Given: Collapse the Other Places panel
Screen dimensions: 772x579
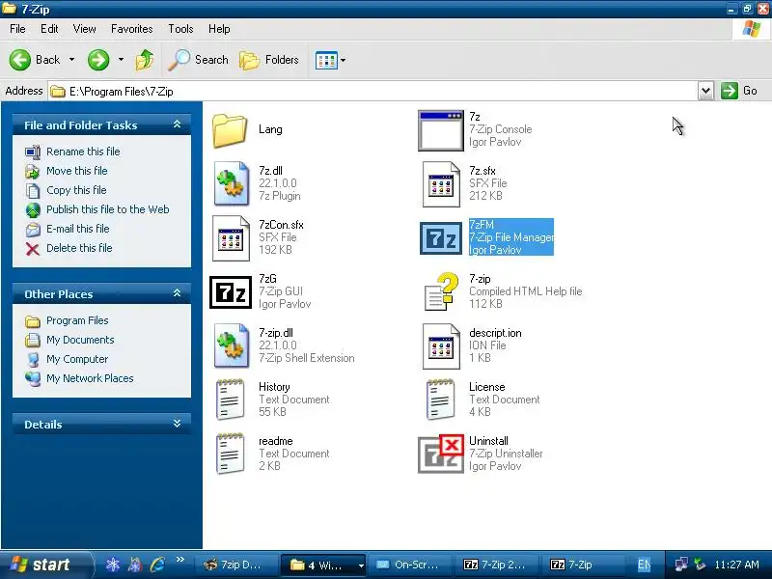Looking at the screenshot, I should click(x=178, y=293).
